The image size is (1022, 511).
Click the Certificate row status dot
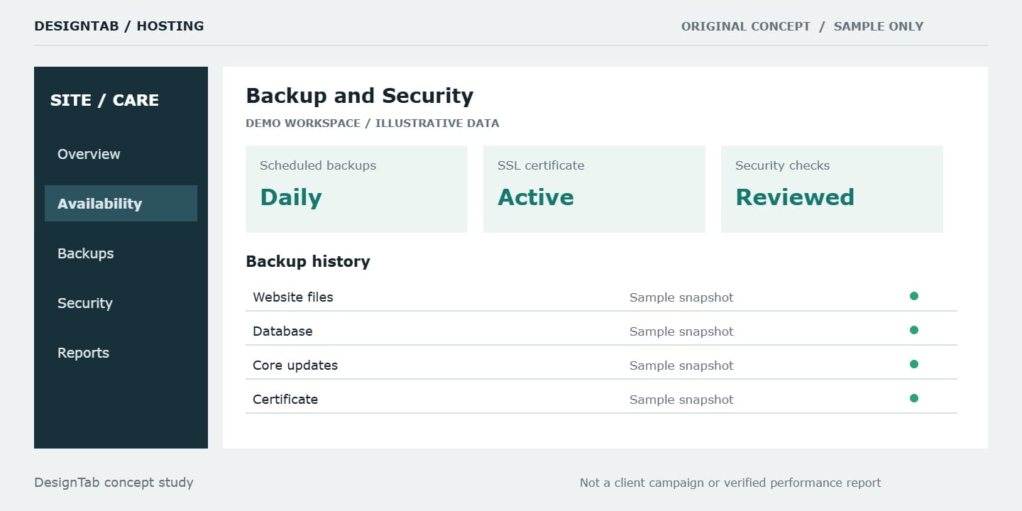click(914, 398)
